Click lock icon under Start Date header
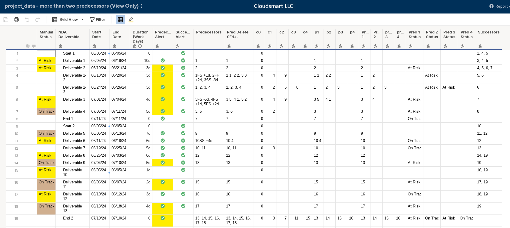 (94, 46)
